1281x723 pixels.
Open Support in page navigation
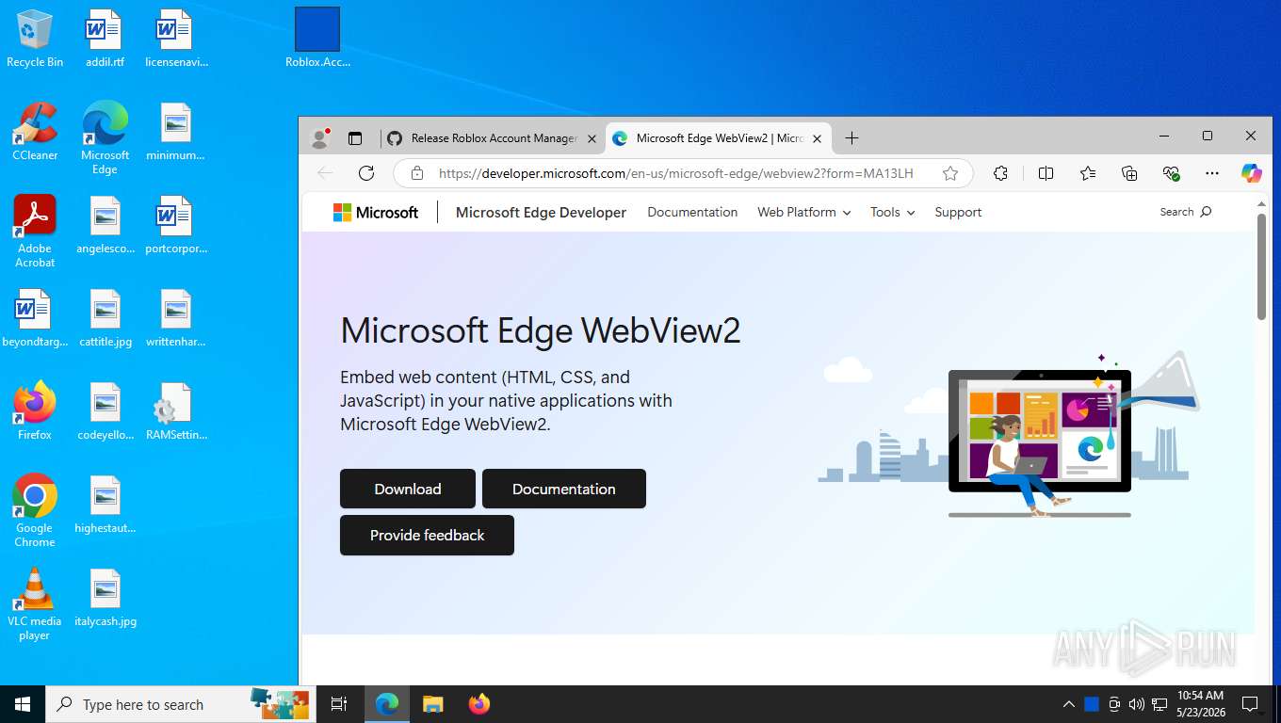click(x=958, y=213)
